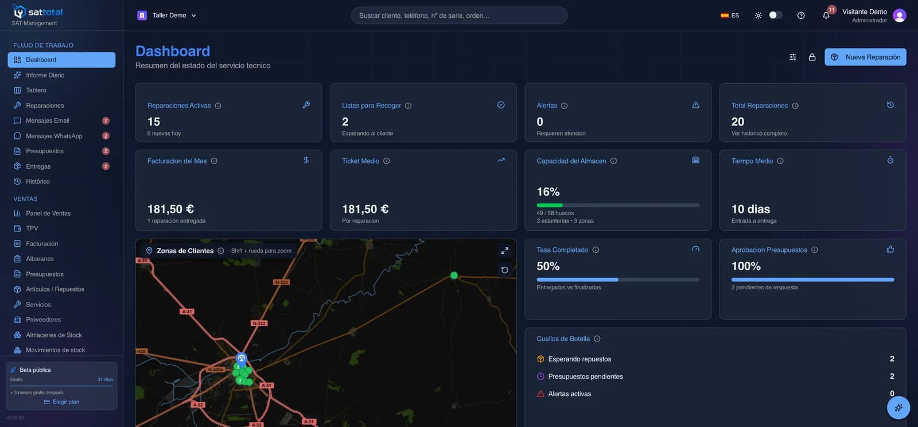The image size is (918, 427).
Task: Click the Nueva Reparación button
Action: click(865, 57)
